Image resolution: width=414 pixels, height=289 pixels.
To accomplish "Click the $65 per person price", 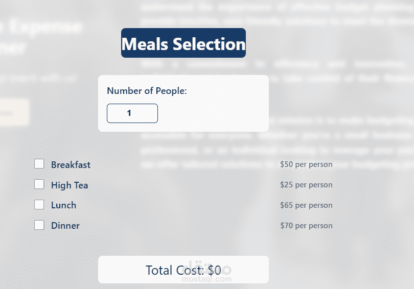I will 306,205.
